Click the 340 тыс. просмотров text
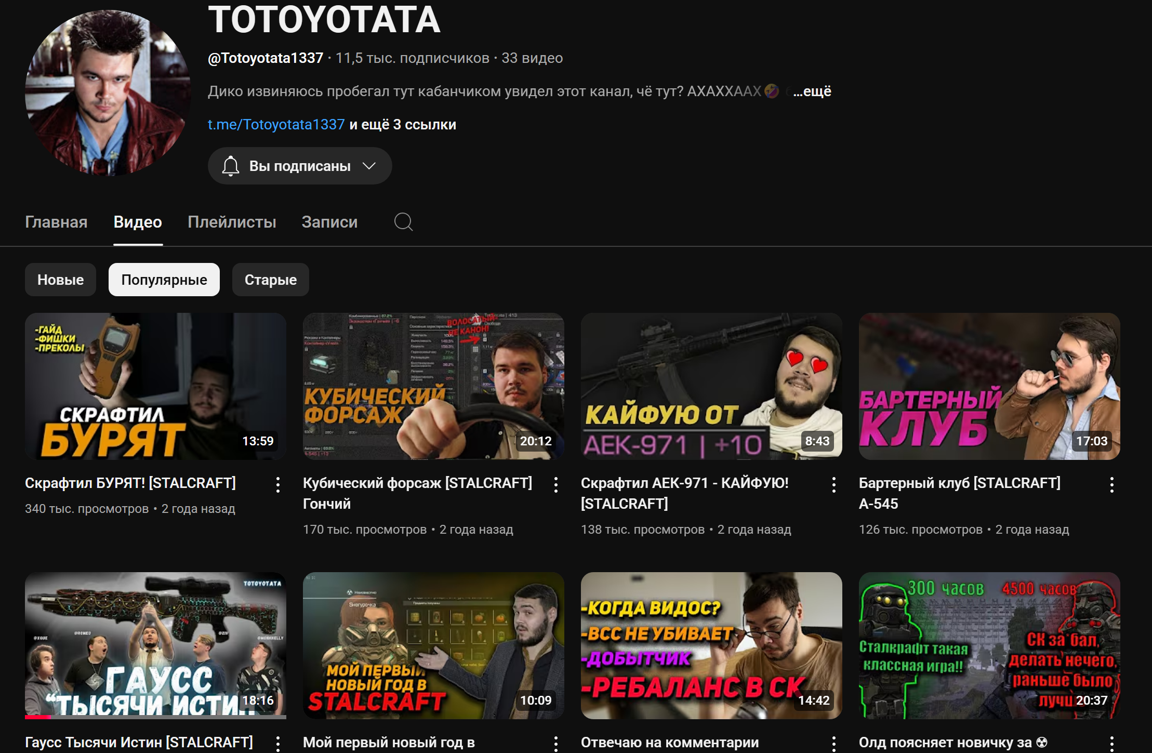 (x=87, y=509)
